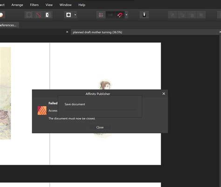Expand the quick mask dropdown arrow

point(75,15)
